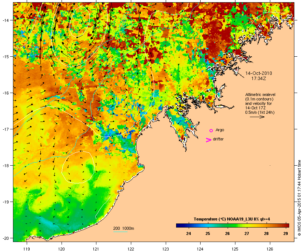Click the vertical IMOS copyright timestamp text
The height and width of the screenshot is (252, 304).
299,198
